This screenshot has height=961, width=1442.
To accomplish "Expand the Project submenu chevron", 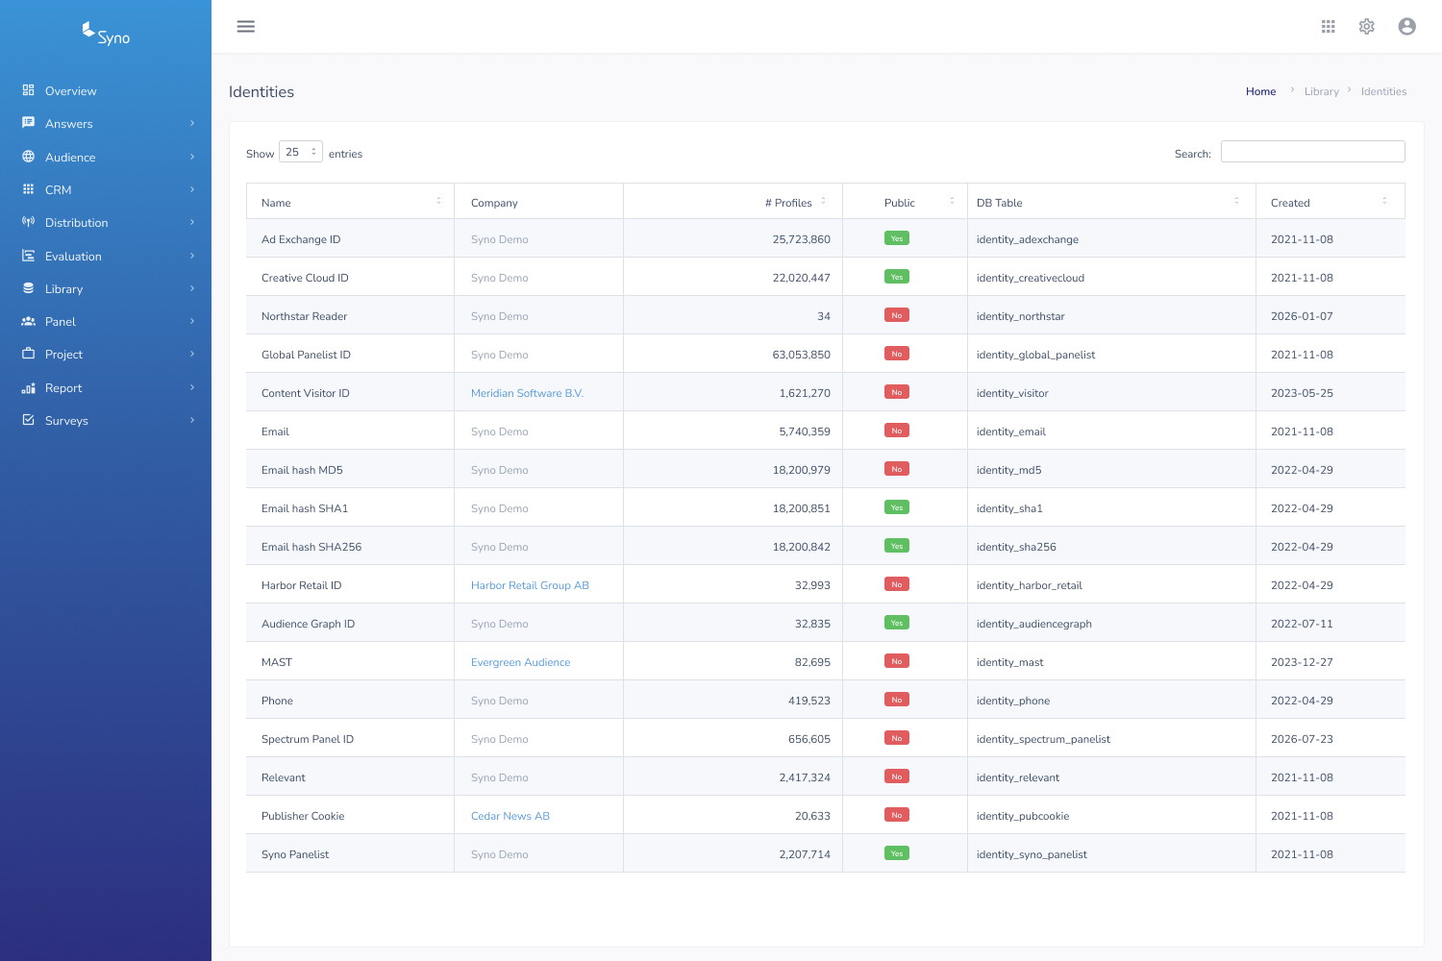I will pyautogui.click(x=192, y=354).
